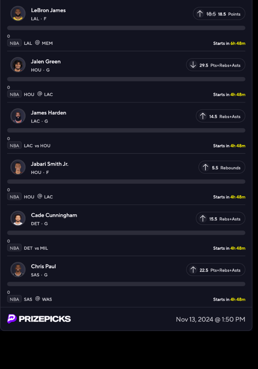Click the up arrow on Jabari's 5.5 Rebounds
Viewport: 258px width, 369px height.
coord(205,168)
